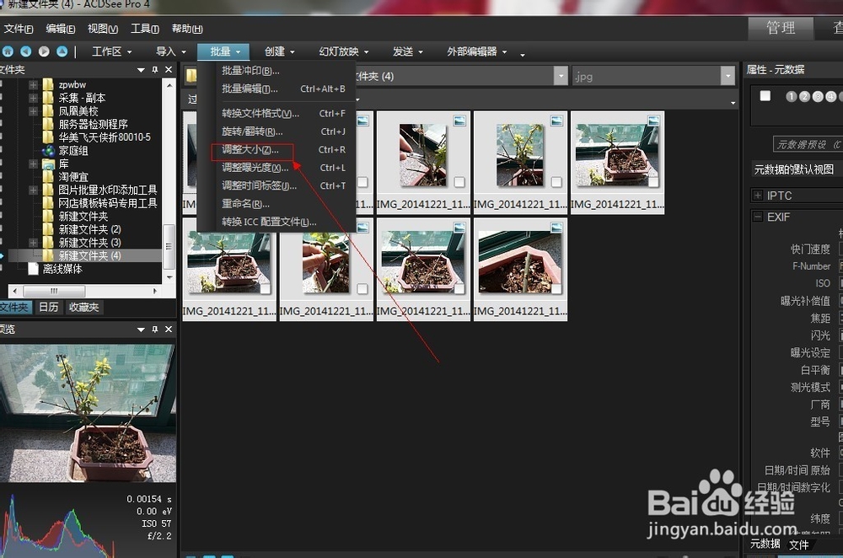This screenshot has width=843, height=558.
Task: Expand the zpwbw folder node
Action: tap(33, 85)
